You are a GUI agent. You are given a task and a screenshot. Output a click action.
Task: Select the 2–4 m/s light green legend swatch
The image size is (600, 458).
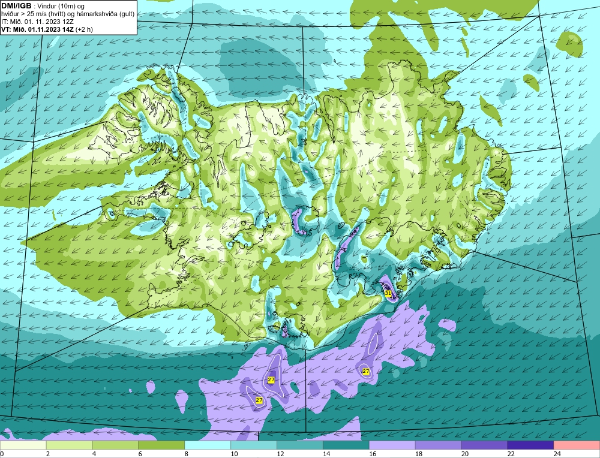click(x=69, y=445)
